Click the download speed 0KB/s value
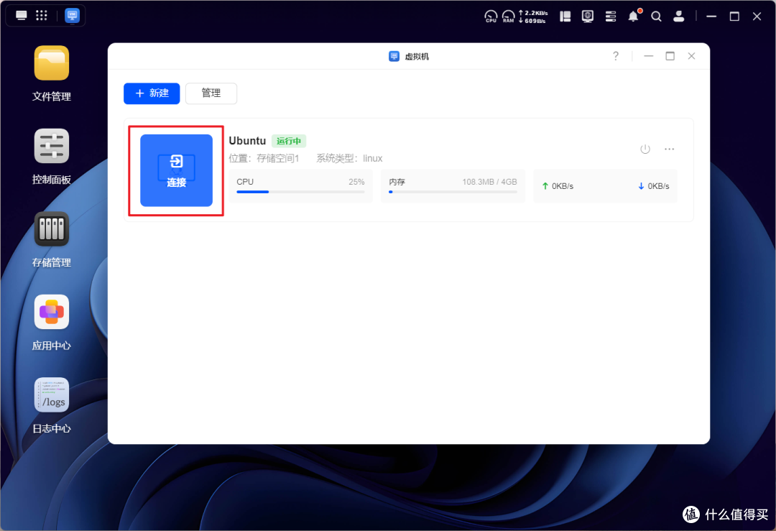 [659, 186]
